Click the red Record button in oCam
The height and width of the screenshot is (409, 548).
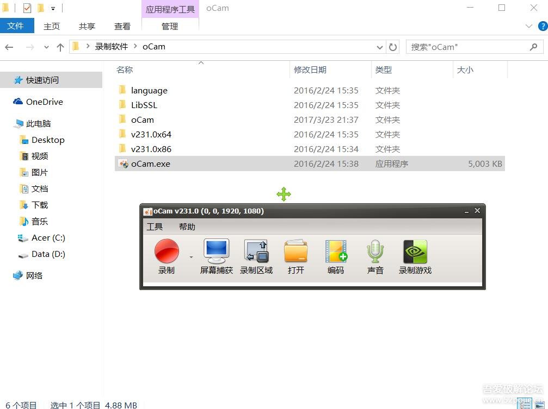coord(167,253)
